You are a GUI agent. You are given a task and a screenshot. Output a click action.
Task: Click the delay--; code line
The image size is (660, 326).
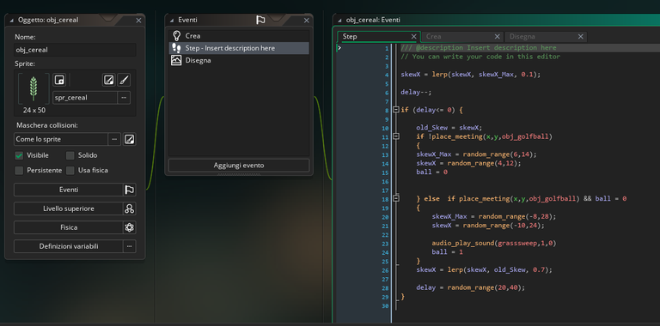[x=416, y=92]
